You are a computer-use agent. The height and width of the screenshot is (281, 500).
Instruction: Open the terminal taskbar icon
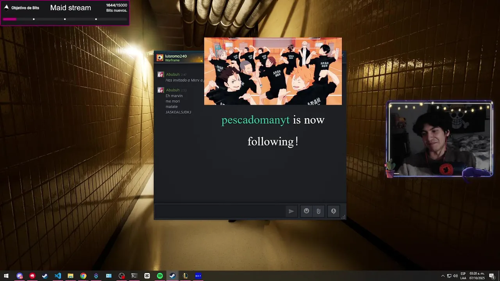[134, 276]
